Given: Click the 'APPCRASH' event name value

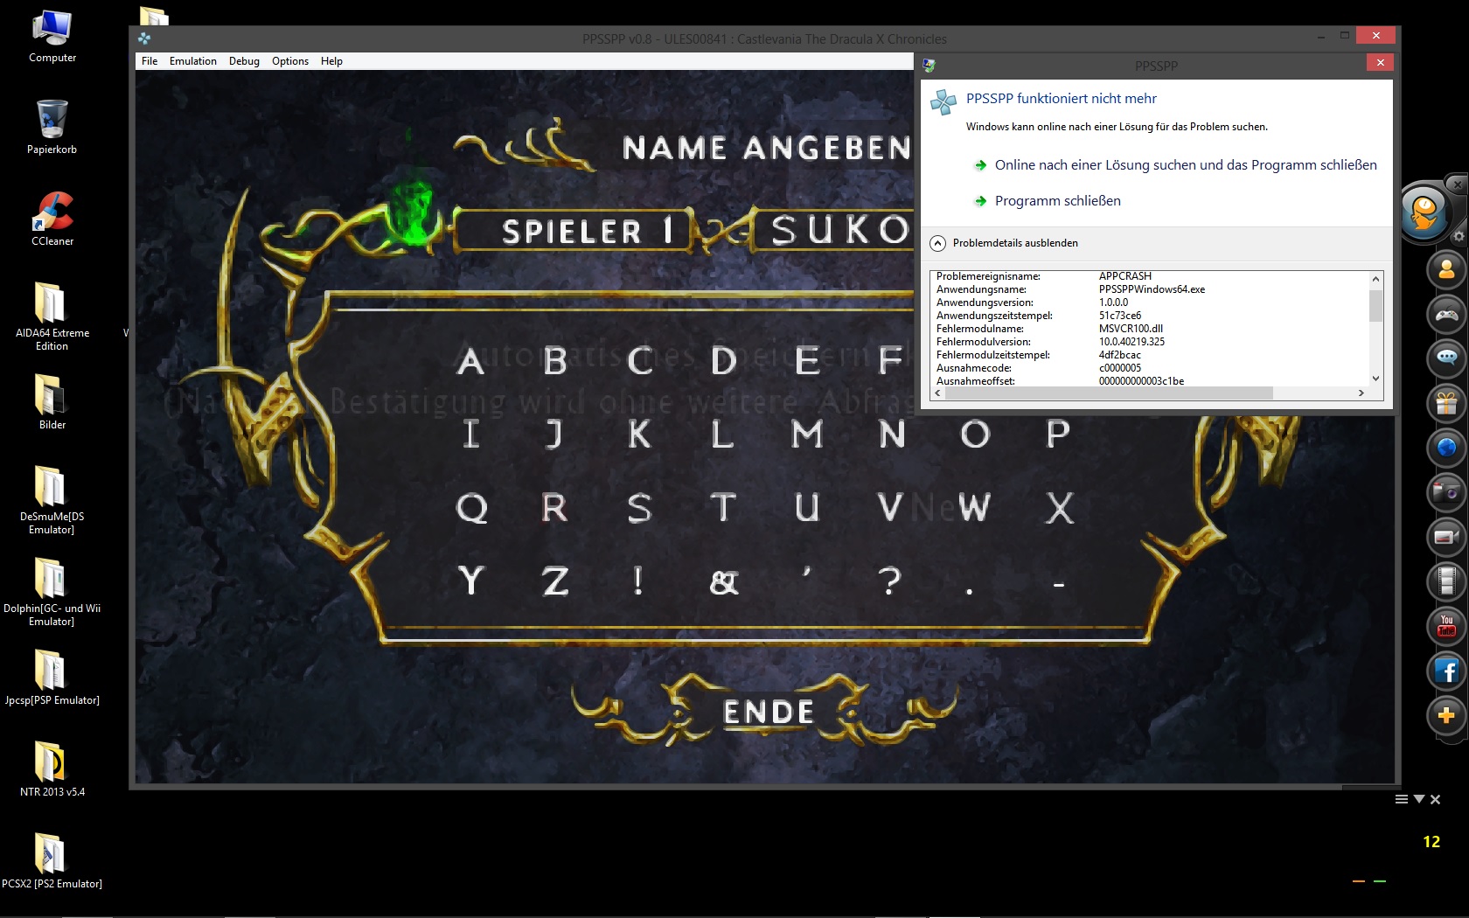Looking at the screenshot, I should coord(1125,276).
